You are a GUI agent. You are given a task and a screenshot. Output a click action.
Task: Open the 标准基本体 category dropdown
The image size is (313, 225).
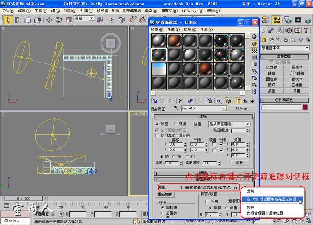307,48
